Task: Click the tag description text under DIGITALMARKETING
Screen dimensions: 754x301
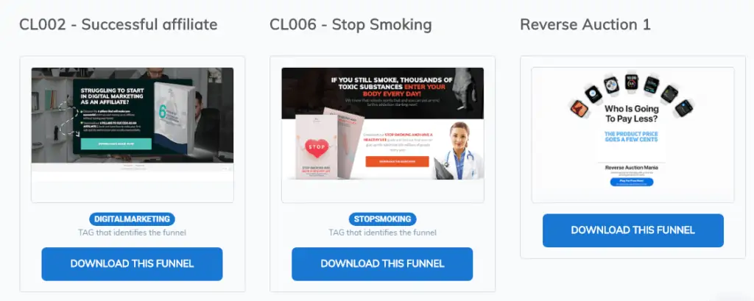Action: 133,233
